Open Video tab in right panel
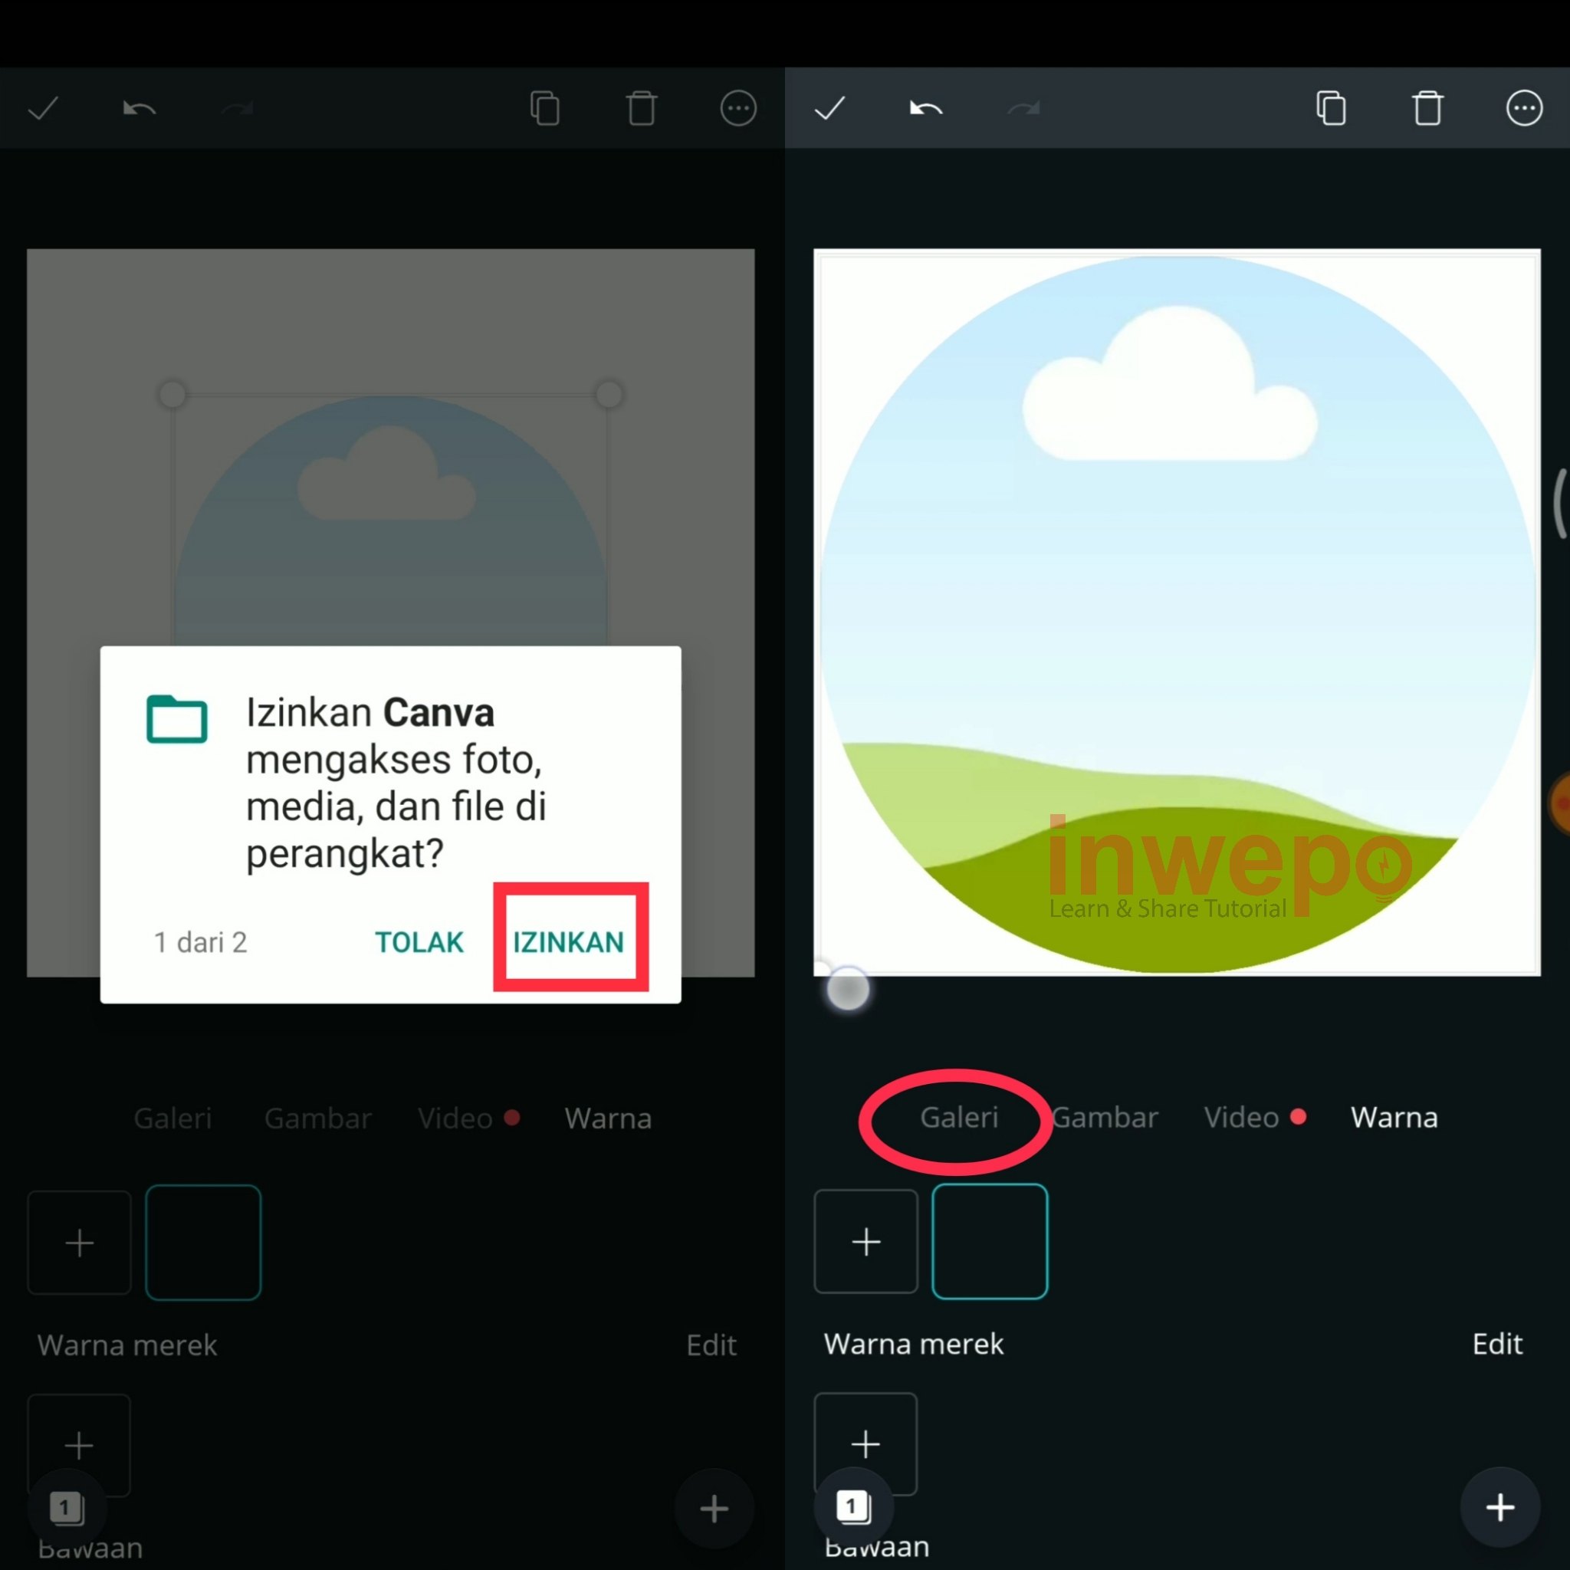 tap(1243, 1118)
